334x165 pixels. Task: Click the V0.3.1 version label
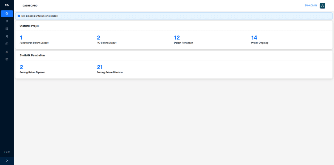tap(7, 152)
